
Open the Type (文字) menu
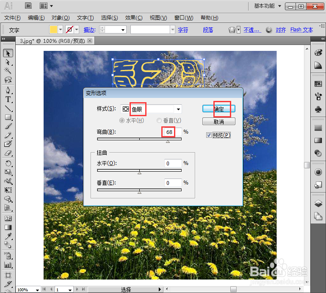point(85,18)
